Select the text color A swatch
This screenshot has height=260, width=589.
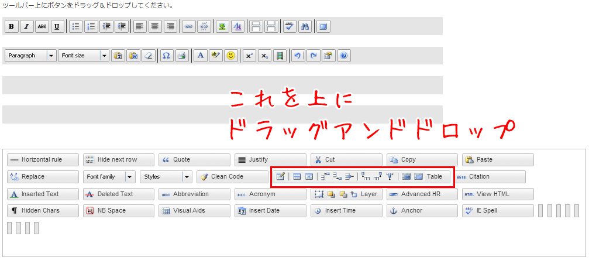(x=200, y=56)
